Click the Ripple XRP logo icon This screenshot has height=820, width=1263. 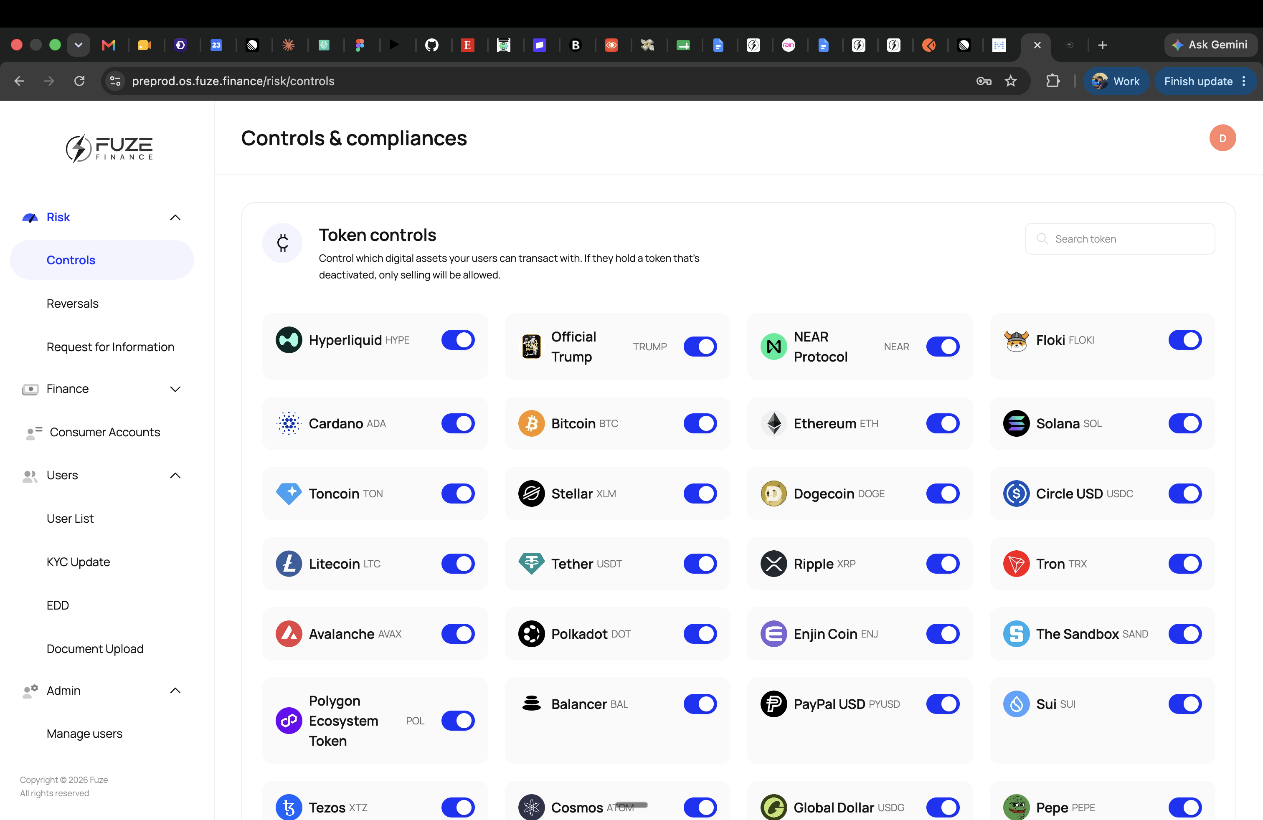[774, 563]
